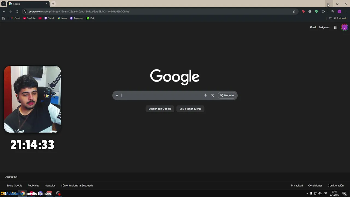This screenshot has width=350, height=197.
Task: Reload the Google page
Action: pyautogui.click(x=17, y=11)
